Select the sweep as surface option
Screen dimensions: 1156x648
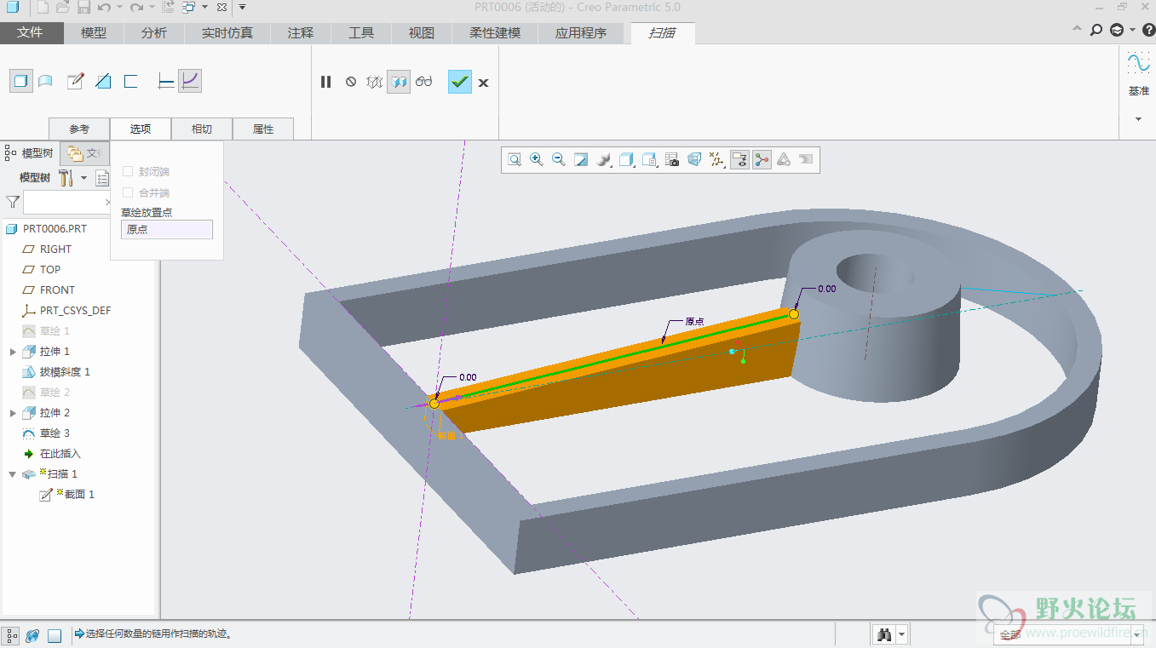tap(46, 82)
